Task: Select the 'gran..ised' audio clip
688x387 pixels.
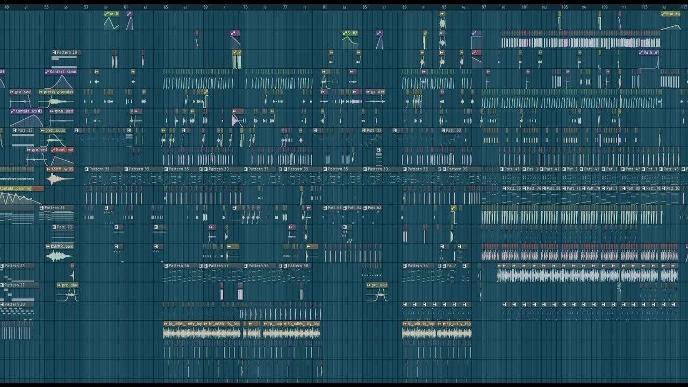Action: pyautogui.click(x=61, y=111)
